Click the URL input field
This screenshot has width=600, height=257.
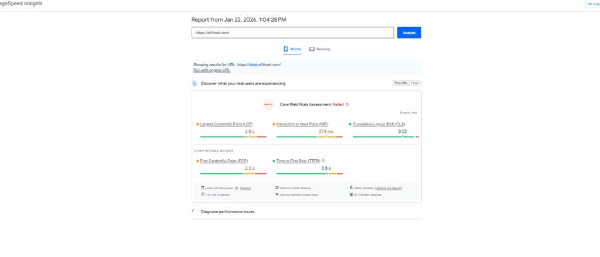point(292,33)
